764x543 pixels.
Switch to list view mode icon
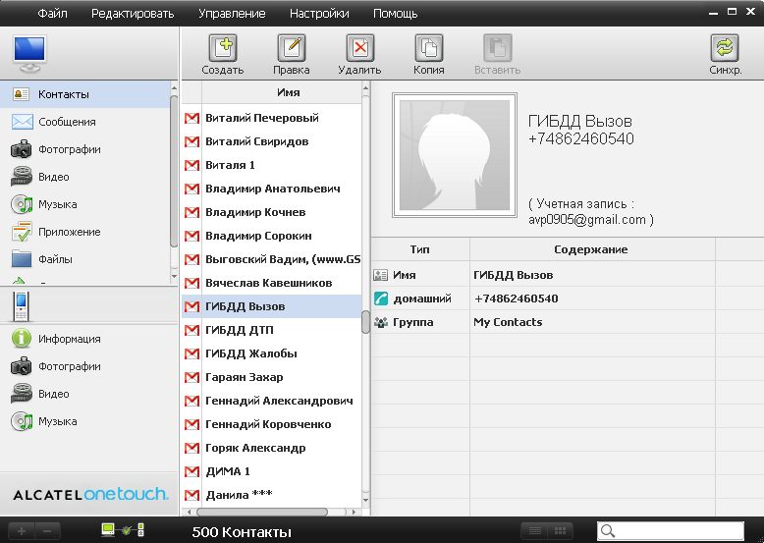tap(534, 531)
